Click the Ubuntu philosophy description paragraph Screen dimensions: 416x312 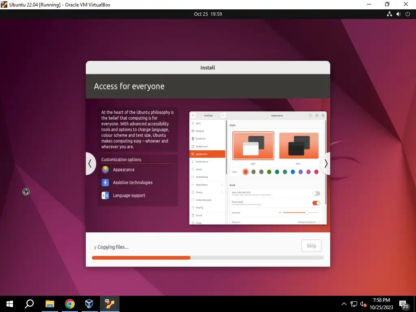137,130
